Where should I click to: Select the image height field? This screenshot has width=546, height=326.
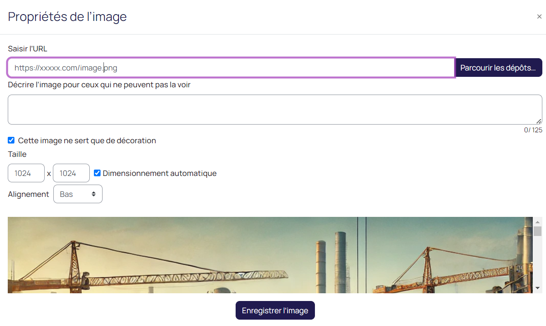[71, 173]
